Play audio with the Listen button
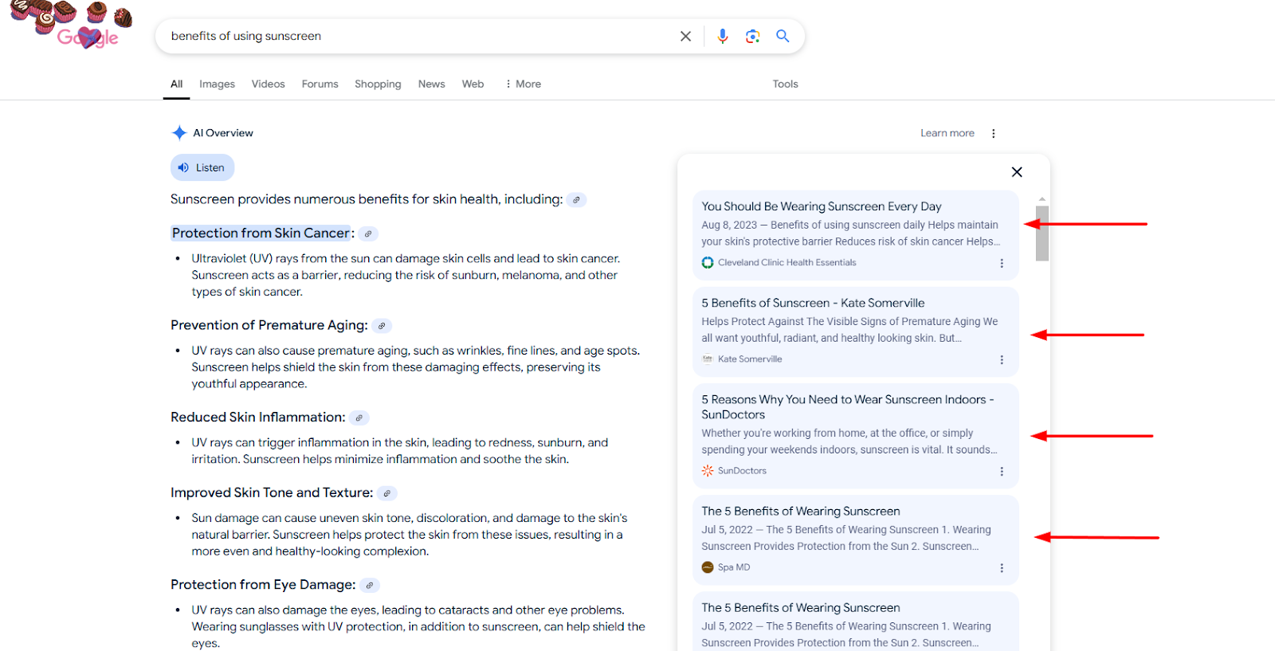This screenshot has height=651, width=1275. (x=202, y=167)
